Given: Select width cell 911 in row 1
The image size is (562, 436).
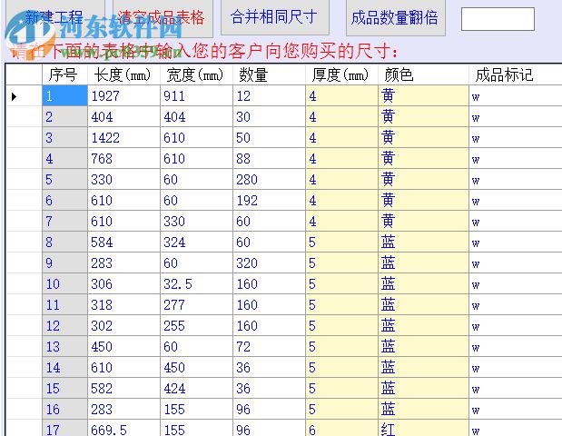Looking at the screenshot, I should [196, 96].
